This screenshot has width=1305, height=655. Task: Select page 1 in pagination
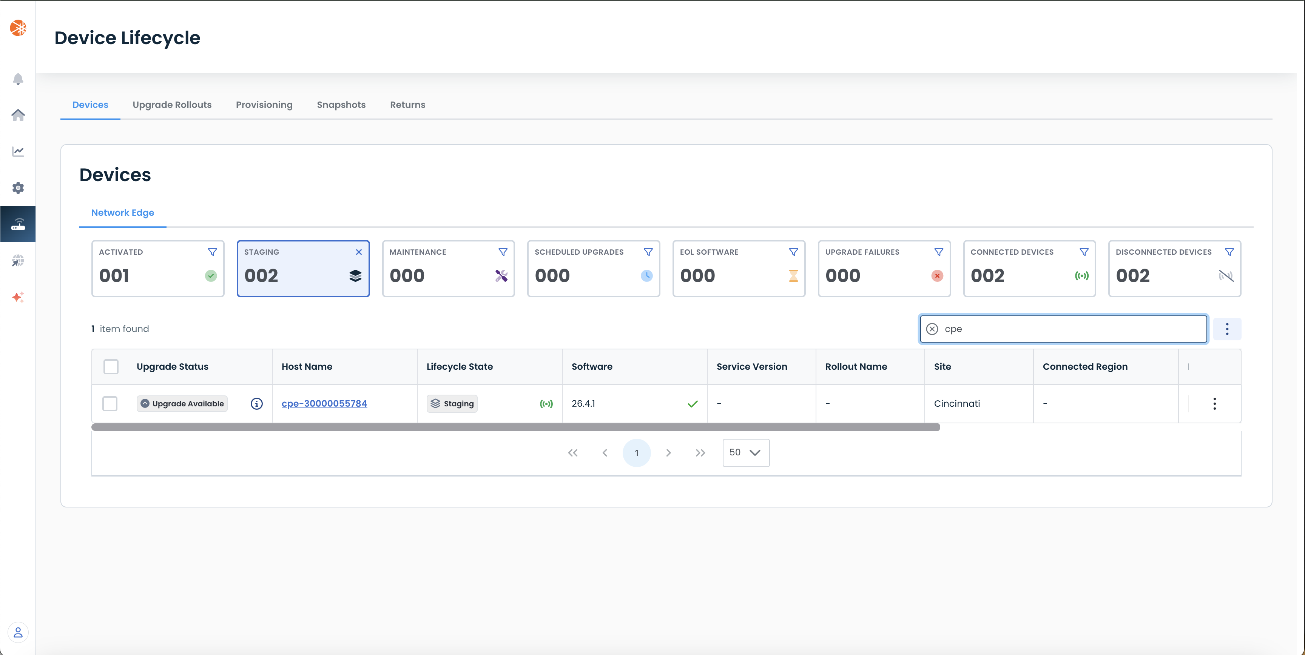(636, 452)
